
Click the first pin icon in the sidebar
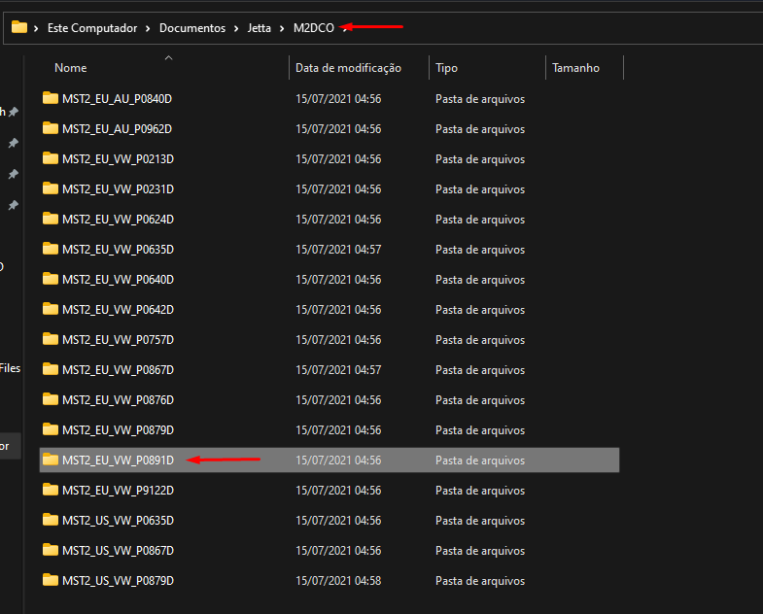[x=14, y=112]
